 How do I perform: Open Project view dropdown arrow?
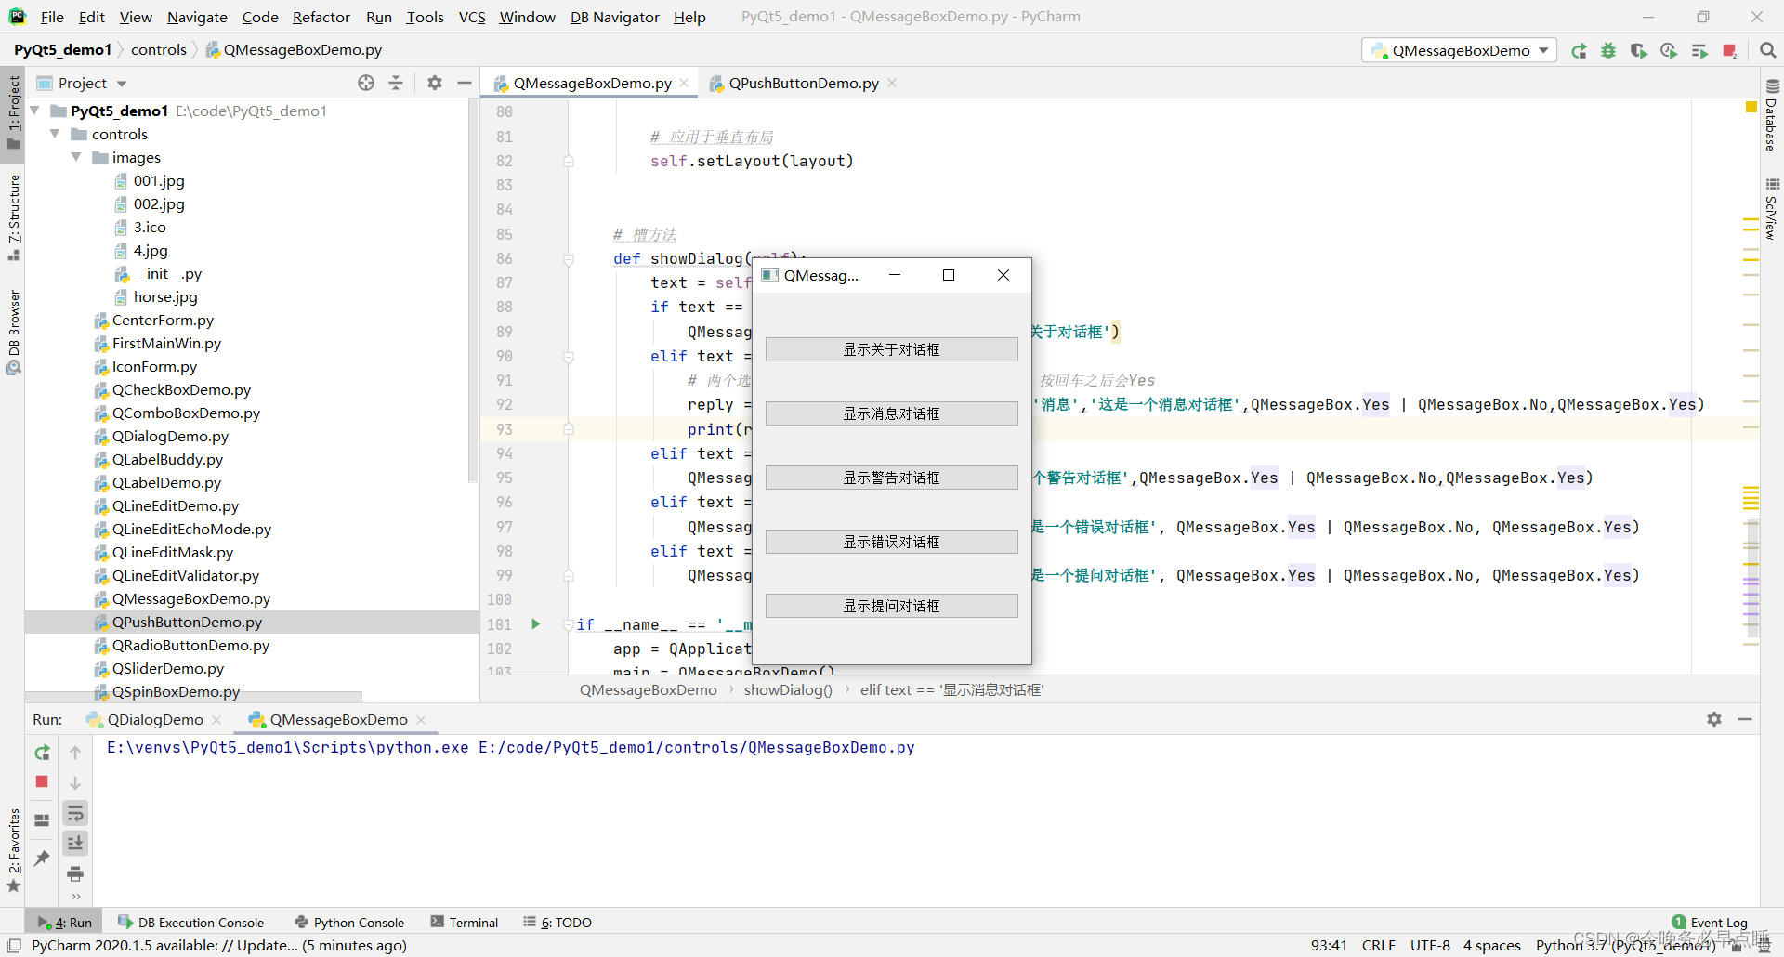pyautogui.click(x=122, y=84)
